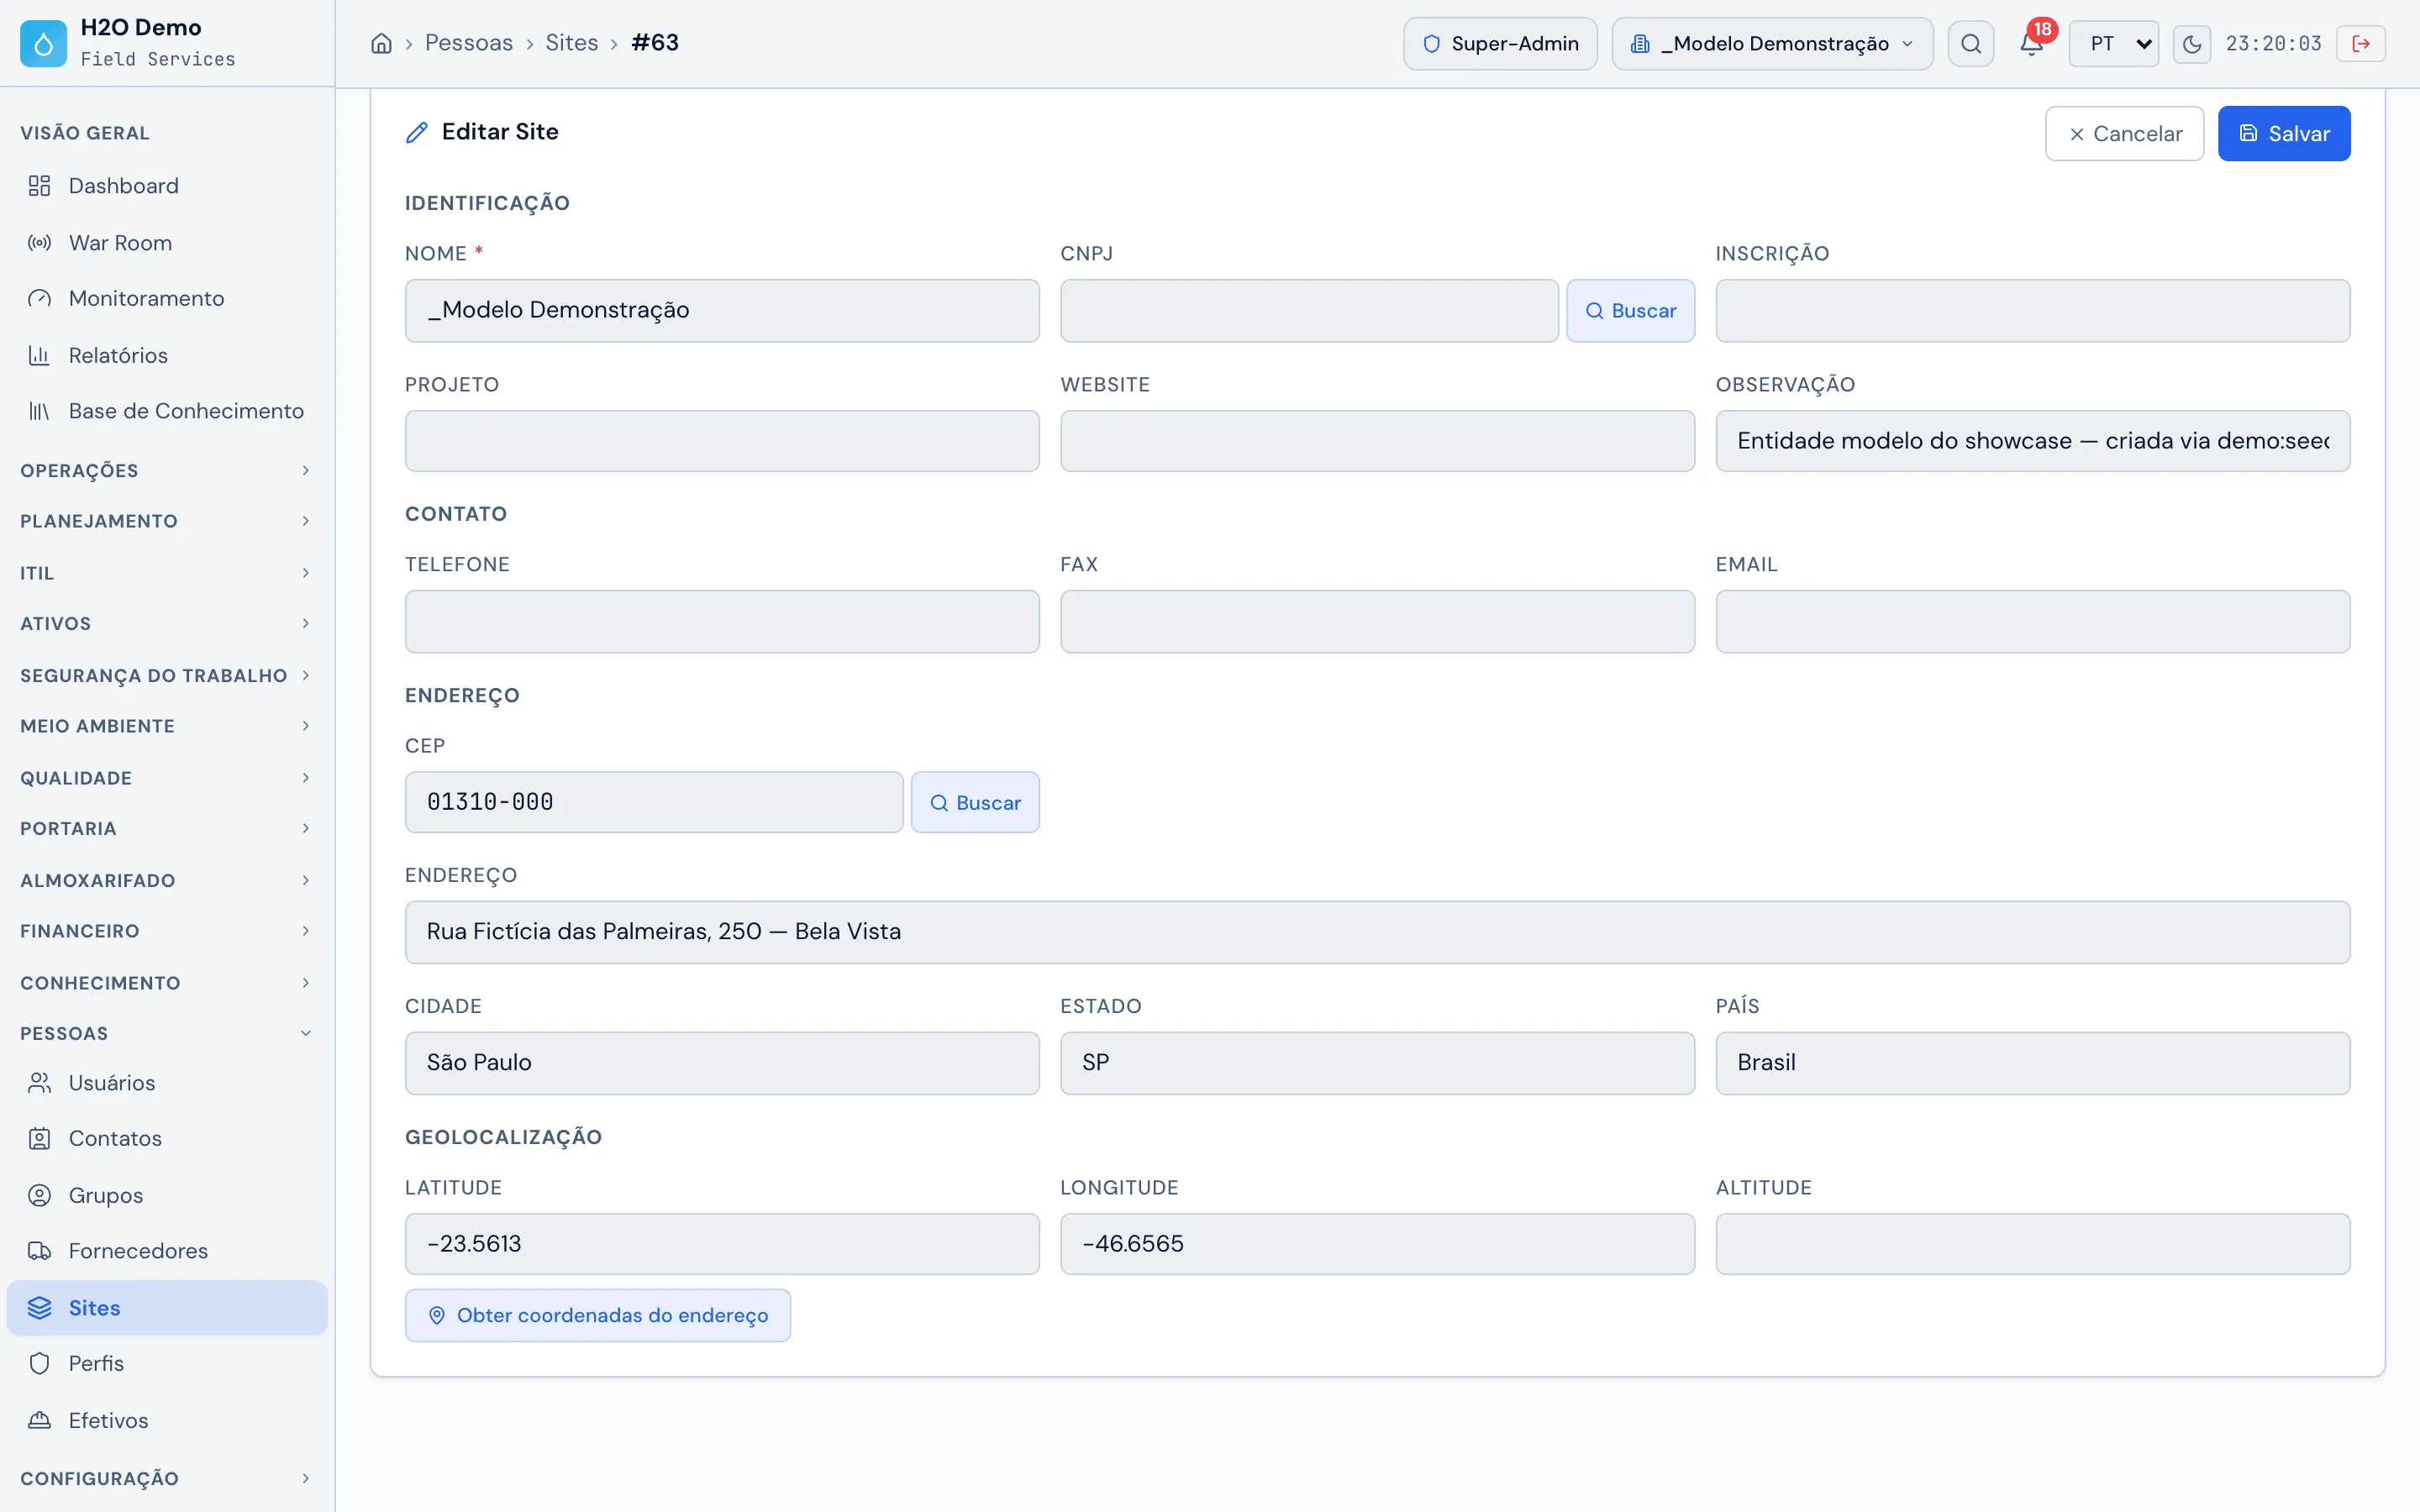
Task: Click Obter coordenadas do endereço
Action: [x=598, y=1315]
